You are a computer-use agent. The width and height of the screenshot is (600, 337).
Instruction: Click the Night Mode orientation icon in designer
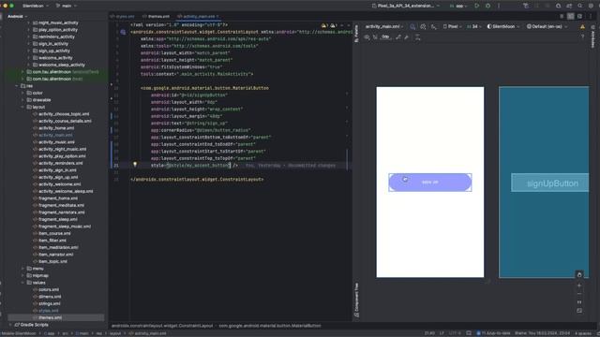coord(423,27)
